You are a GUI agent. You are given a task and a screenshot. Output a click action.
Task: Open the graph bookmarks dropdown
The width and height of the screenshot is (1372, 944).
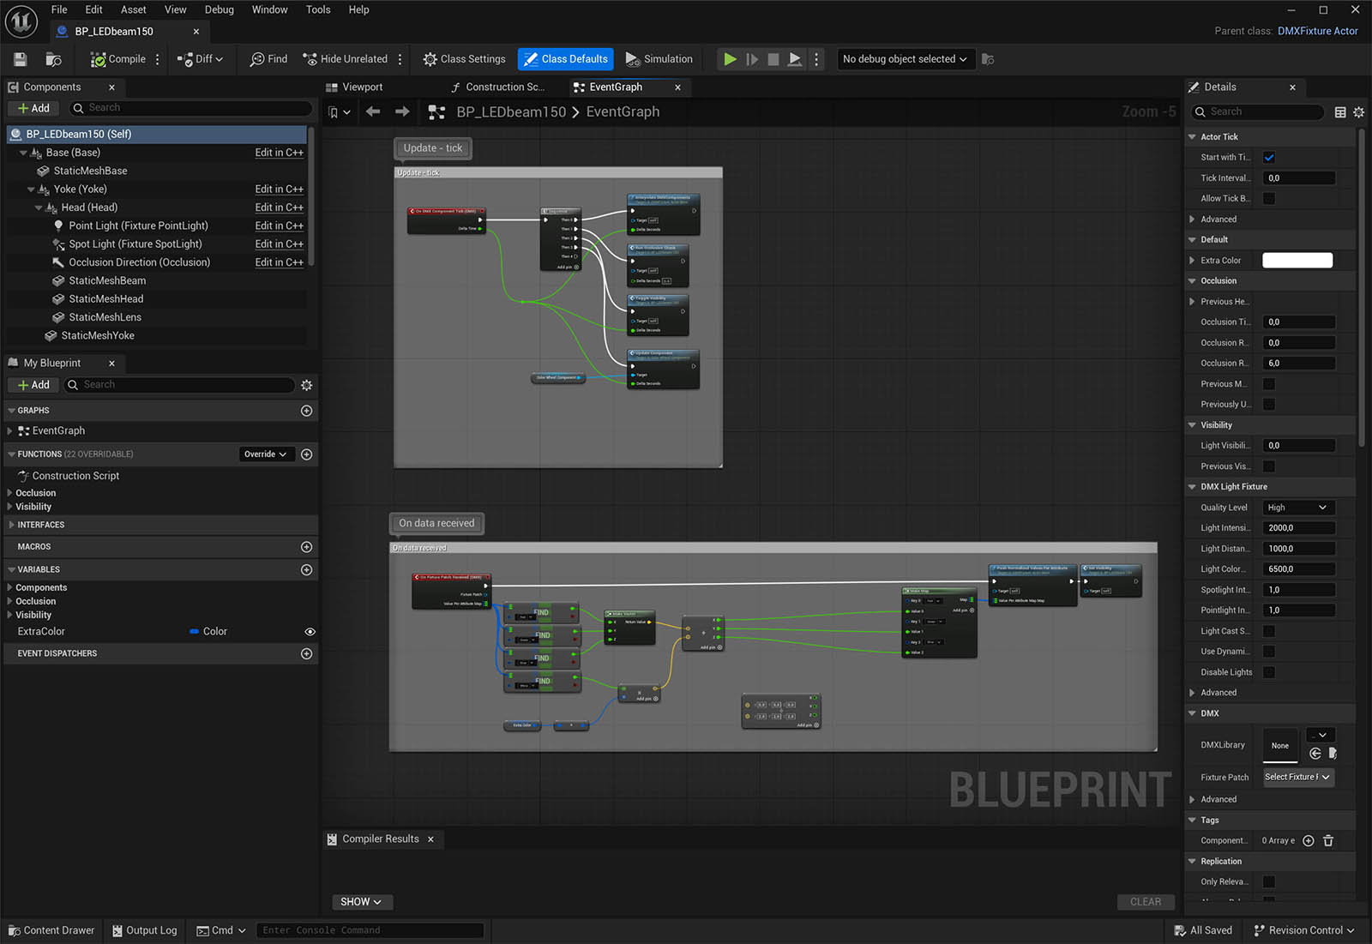click(340, 112)
